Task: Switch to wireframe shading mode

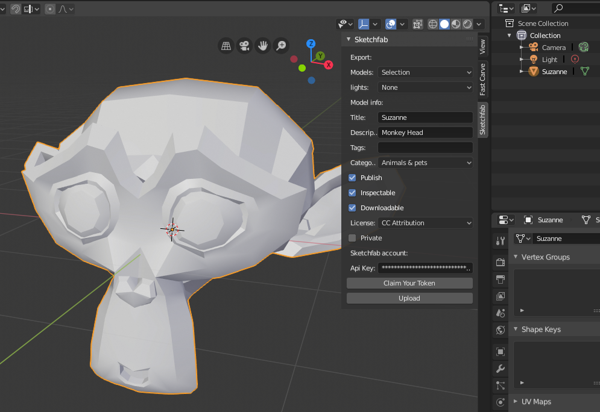Action: [433, 24]
